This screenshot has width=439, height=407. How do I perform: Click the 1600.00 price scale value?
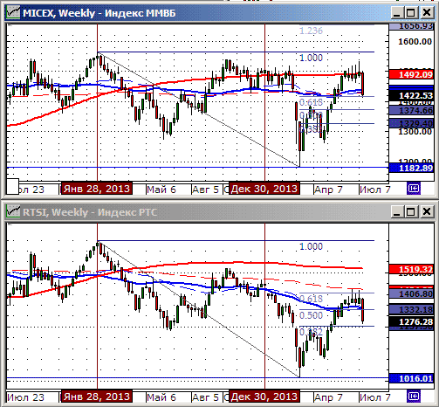415,42
